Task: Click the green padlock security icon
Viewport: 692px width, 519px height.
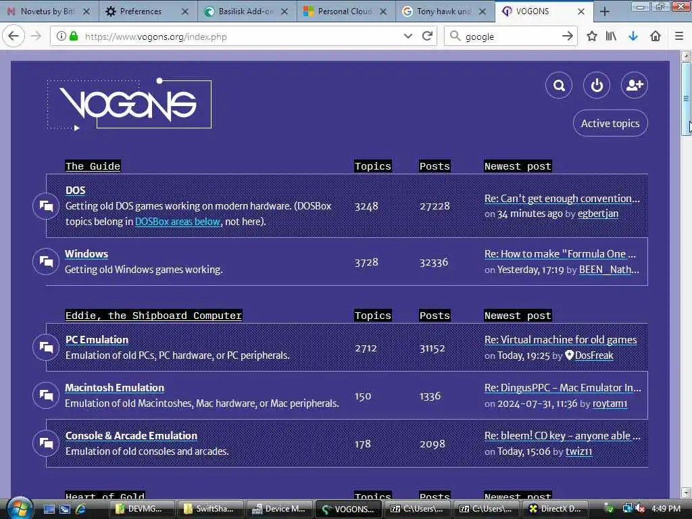Action: (74, 36)
